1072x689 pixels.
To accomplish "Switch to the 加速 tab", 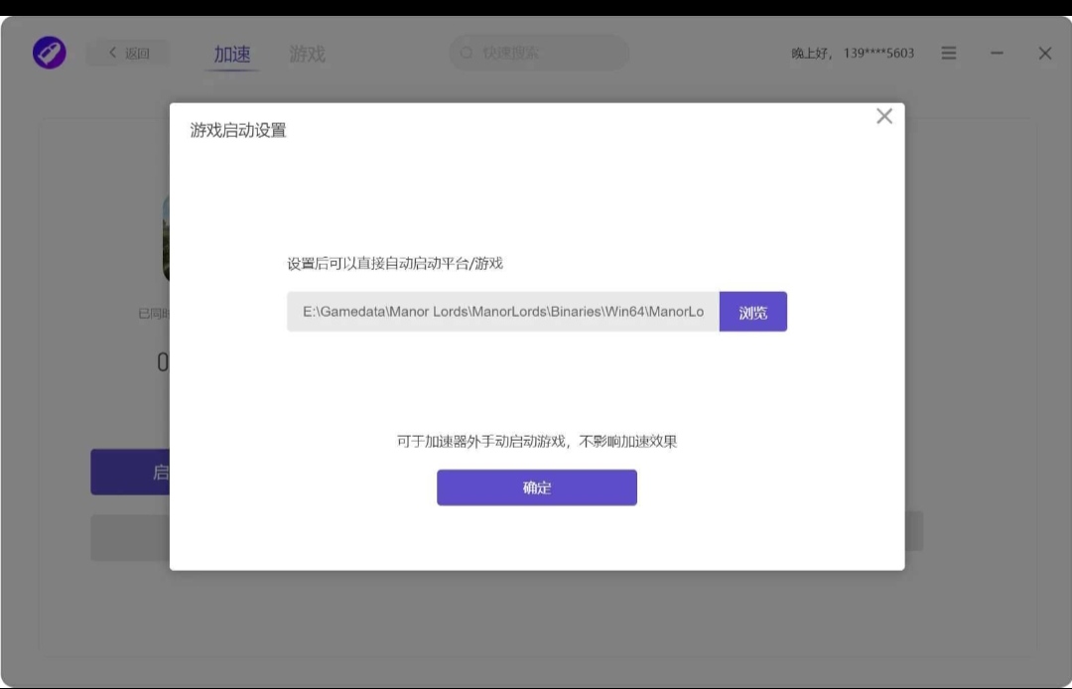I will click(x=232, y=54).
